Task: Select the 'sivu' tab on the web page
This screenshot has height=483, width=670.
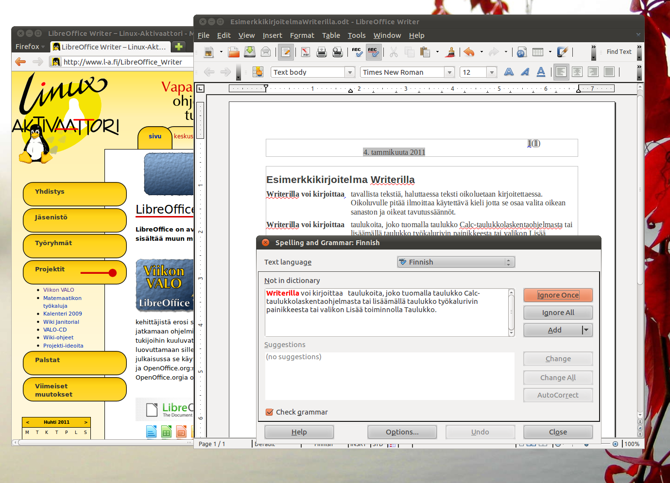Action: click(155, 136)
